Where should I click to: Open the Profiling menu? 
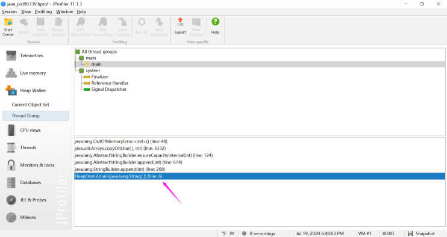(43, 11)
